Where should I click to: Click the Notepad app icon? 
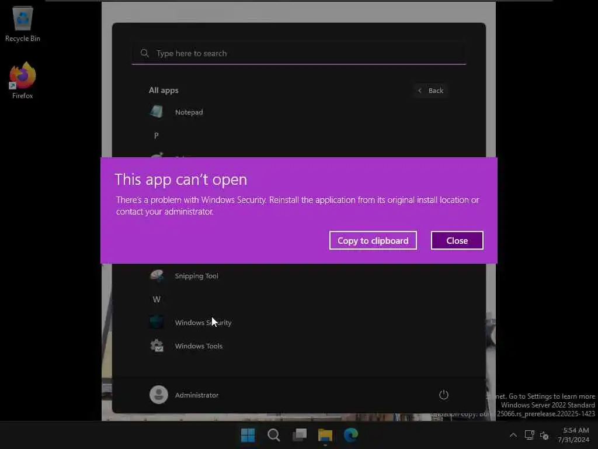click(x=157, y=112)
